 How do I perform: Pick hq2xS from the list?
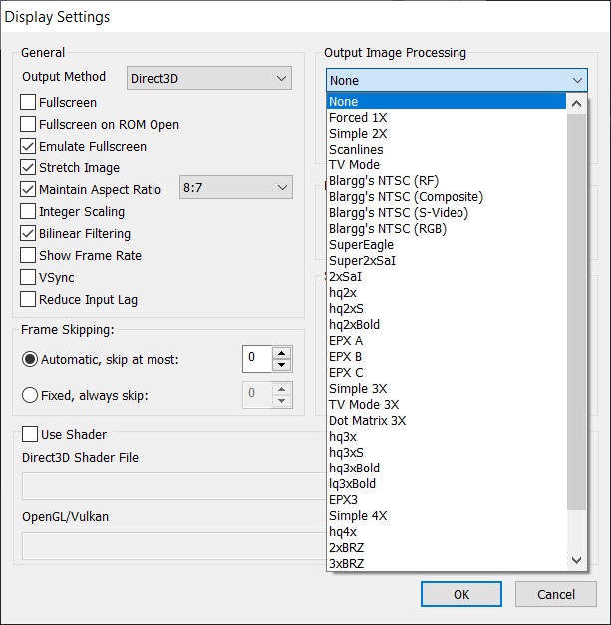447,309
